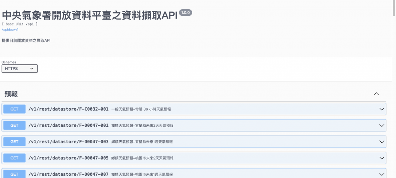The width and height of the screenshot is (396, 178).
Task: Expand the F-C0032-001 endpoint chevron
Action: pyautogui.click(x=382, y=109)
